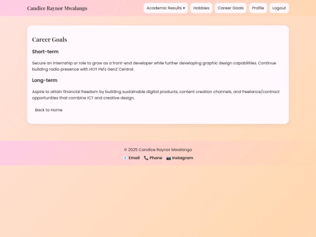Open the Instagram link in footer

click(x=180, y=158)
